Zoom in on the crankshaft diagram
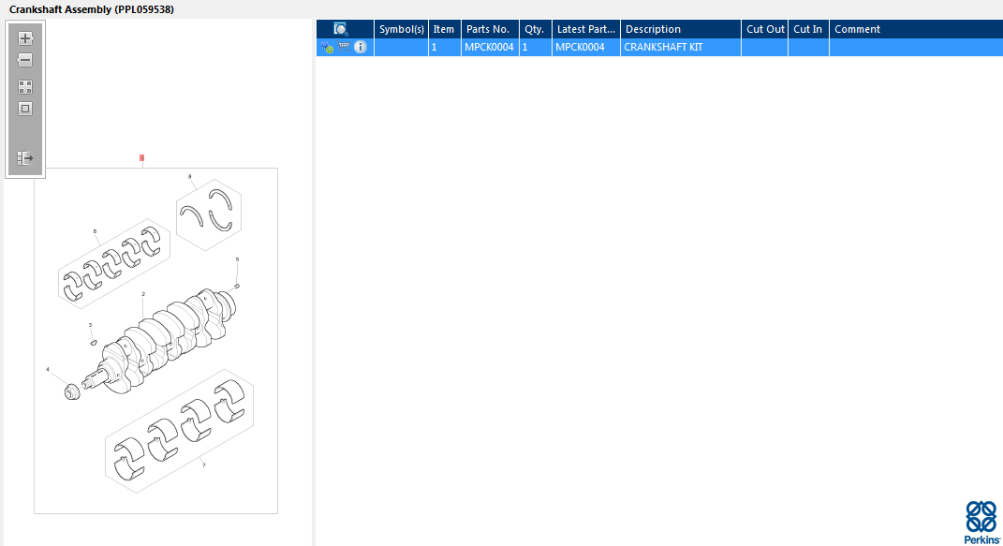Viewport: 1003px width, 546px height. click(25, 38)
